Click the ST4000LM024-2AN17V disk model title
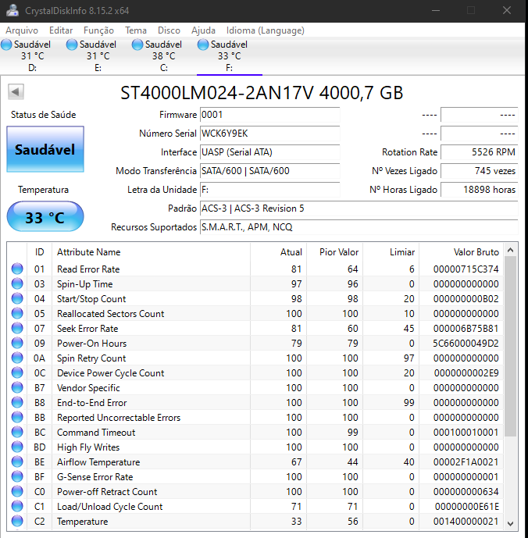This screenshot has height=538, width=528. [x=262, y=93]
